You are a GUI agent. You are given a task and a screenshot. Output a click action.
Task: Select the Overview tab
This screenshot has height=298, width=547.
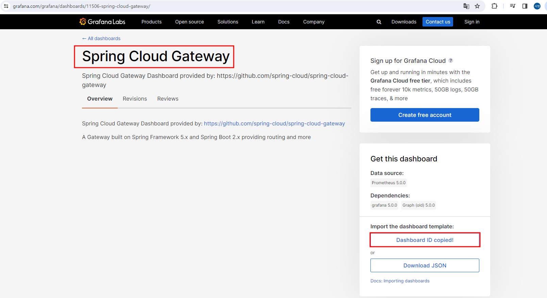100,99
